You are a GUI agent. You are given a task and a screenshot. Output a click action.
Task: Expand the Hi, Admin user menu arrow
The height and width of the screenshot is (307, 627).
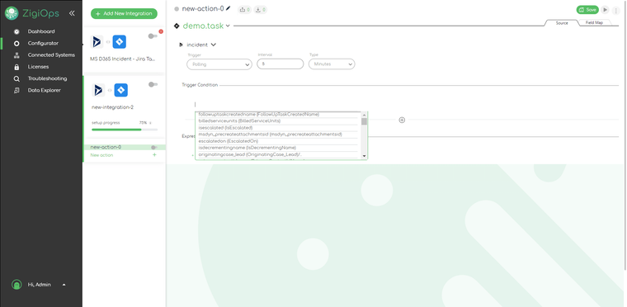(x=64, y=285)
